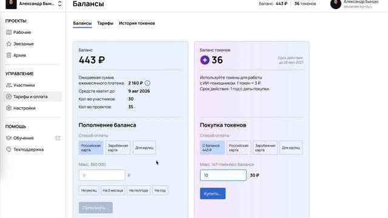Choose the На 3 месяца preset
This screenshot has height=218, width=388.
tap(113, 190)
